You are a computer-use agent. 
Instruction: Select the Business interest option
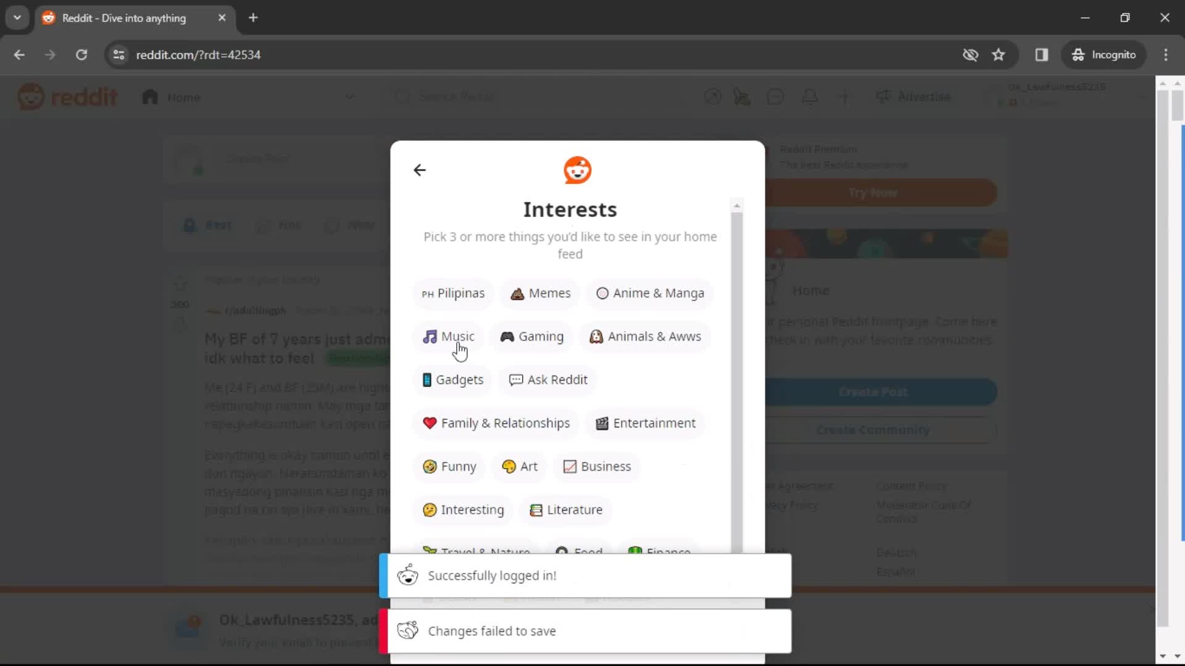597,466
